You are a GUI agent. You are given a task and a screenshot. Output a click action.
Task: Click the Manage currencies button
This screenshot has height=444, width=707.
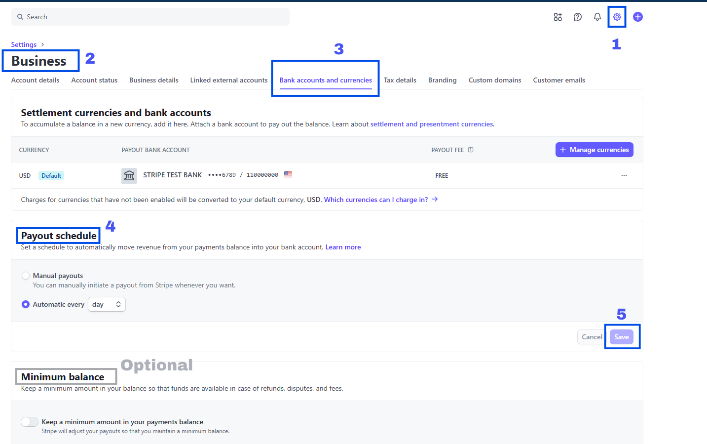tap(594, 150)
